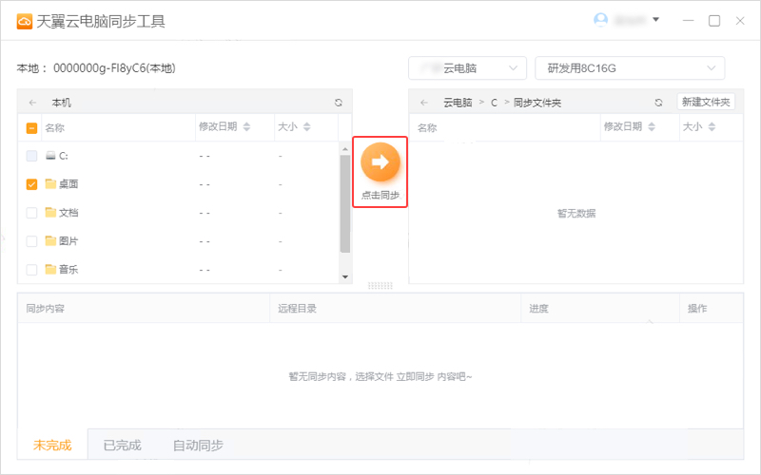Click the local file list scrollbar thumb
The image size is (761, 475).
tap(345, 203)
